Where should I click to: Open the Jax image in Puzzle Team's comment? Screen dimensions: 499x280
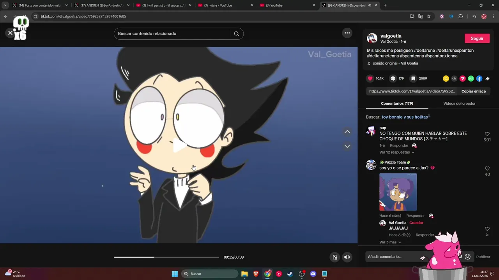click(x=398, y=192)
